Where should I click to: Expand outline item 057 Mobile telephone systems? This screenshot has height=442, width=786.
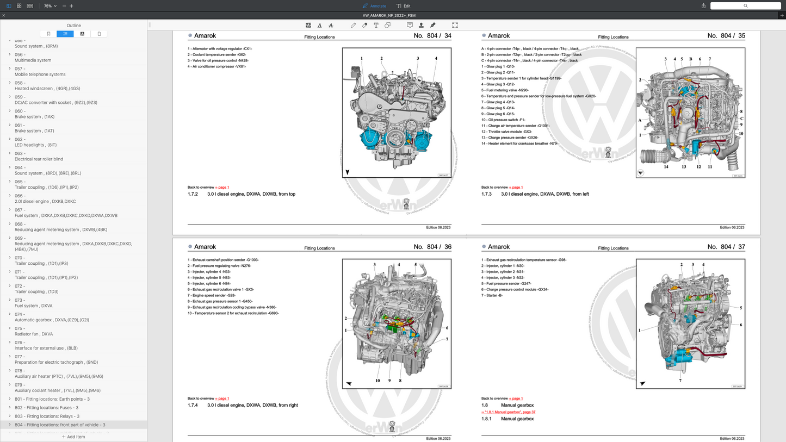(9, 69)
